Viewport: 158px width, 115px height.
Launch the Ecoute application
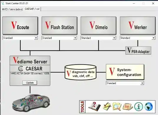point(20,26)
